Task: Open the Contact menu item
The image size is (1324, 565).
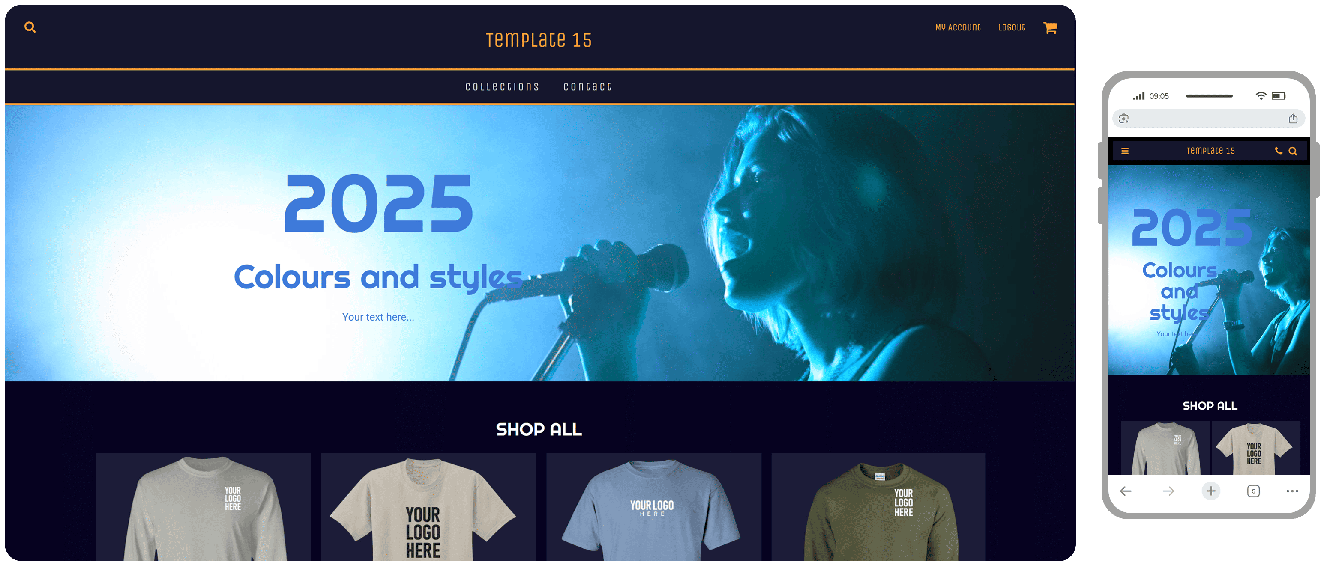Action: [587, 87]
